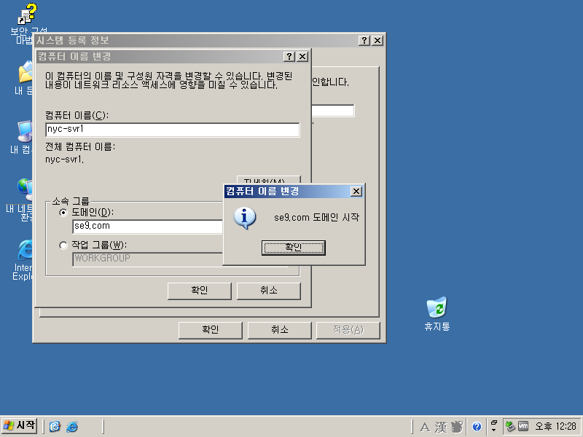Click the show desktop icon in quick launch
The height and width of the screenshot is (437, 583).
(x=55, y=427)
